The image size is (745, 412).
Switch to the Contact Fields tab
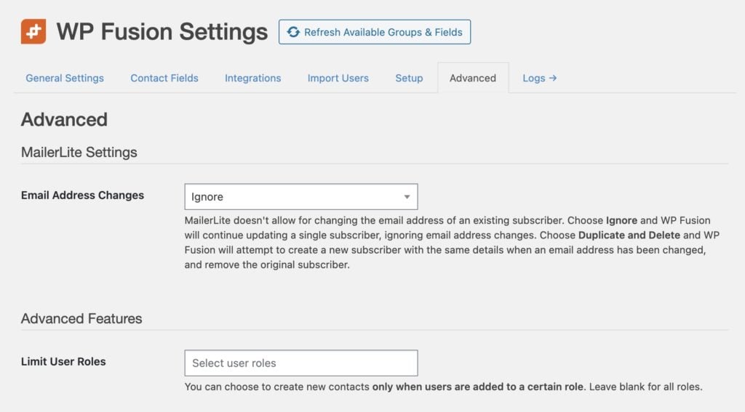(x=164, y=78)
